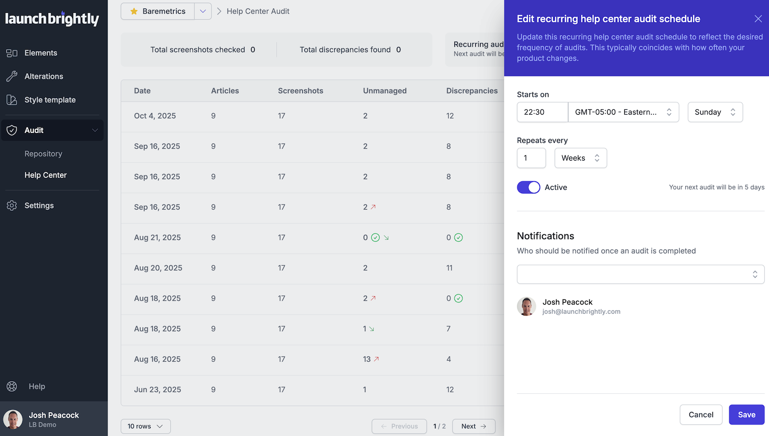
Task: Click the Style template icon
Action: [12, 100]
